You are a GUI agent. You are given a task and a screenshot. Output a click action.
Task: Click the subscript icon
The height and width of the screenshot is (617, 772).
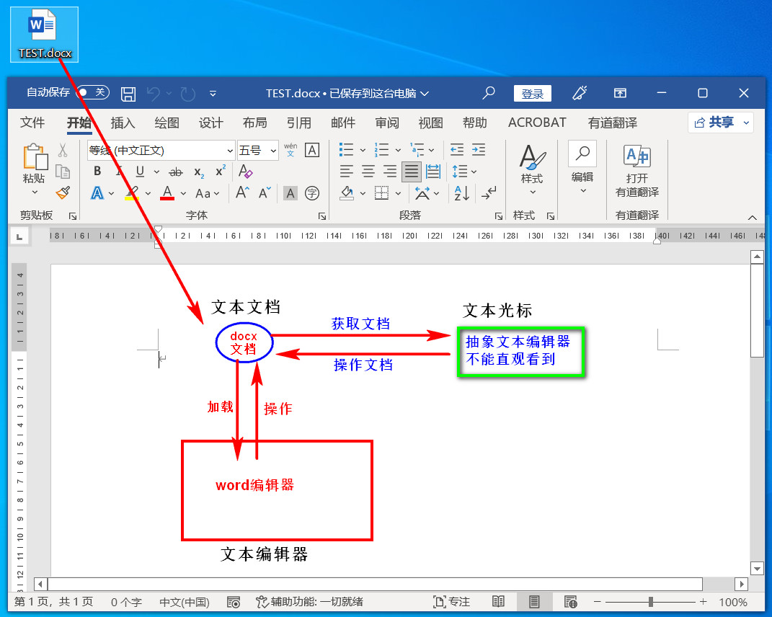point(199,171)
